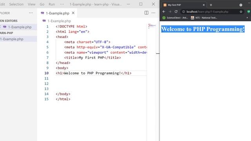This screenshot has height=141, width=251.
Task: Open the Go menu in VS Code
Action: coord(42,4)
